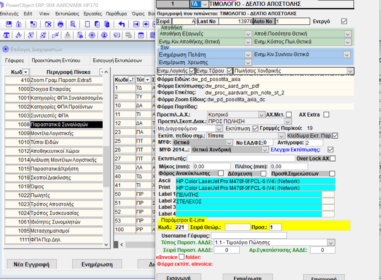This screenshot has width=381, height=280.
Task: Open Τύπος Παραστ. ΑΑΔΕ dropdown
Action: 331,243
